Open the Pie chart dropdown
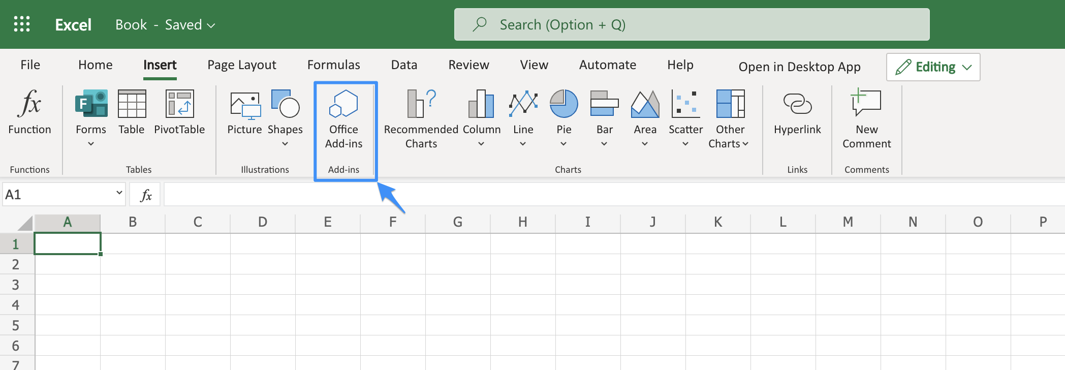 (563, 144)
